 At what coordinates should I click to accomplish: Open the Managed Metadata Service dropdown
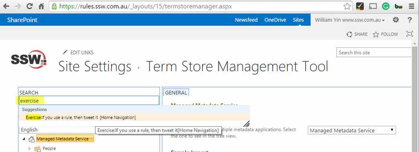pyautogui.click(x=351, y=130)
